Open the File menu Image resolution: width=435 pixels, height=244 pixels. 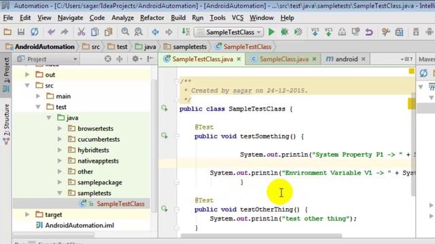[8, 18]
